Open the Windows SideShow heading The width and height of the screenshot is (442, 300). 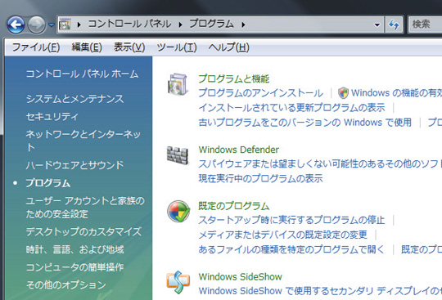240,276
